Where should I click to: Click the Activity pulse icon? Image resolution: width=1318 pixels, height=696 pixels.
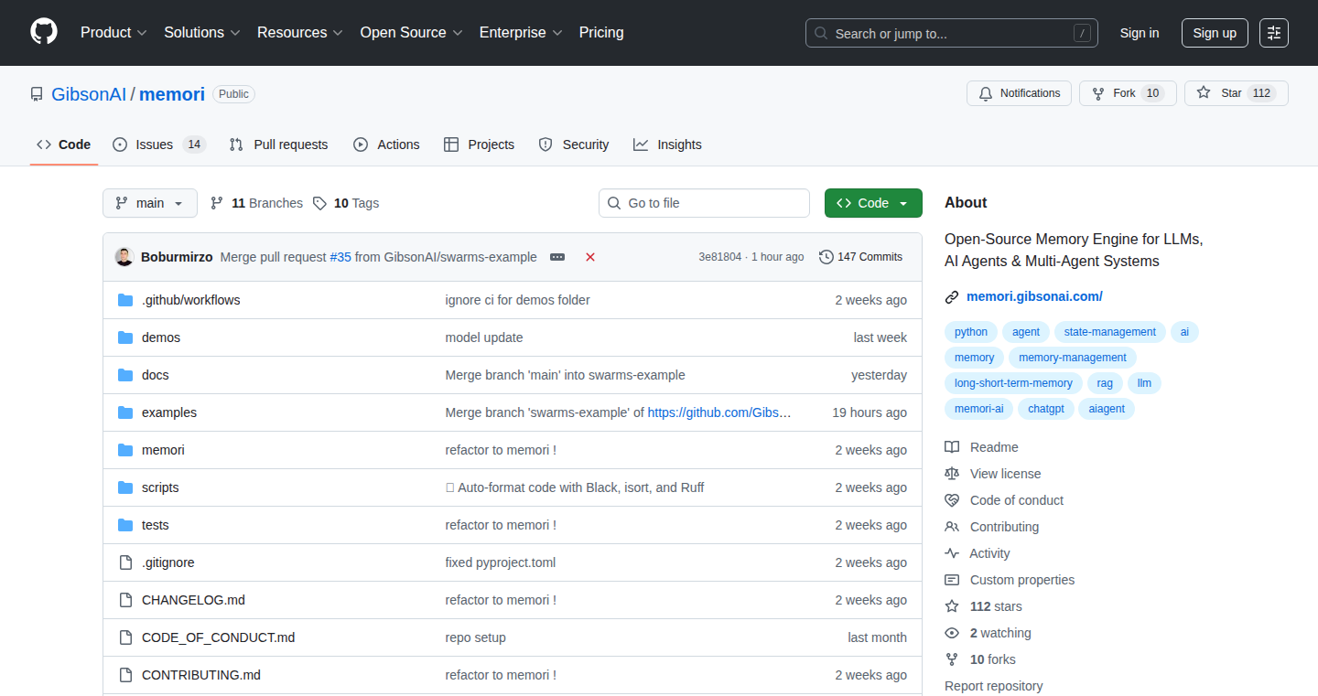click(x=952, y=553)
